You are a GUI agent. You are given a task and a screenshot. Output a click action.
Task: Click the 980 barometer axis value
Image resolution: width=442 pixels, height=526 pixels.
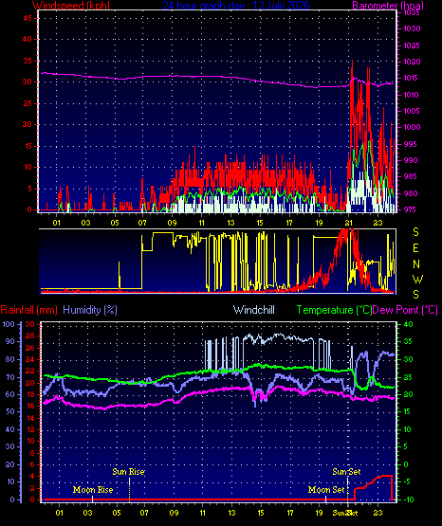click(411, 193)
